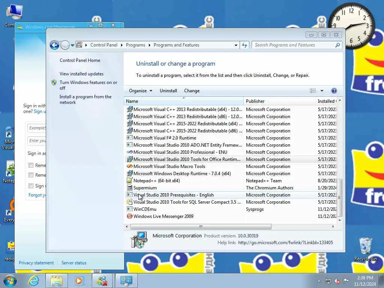This screenshot has height=288, width=384.
Task: Expand the arrow after Control Panel breadcrumb
Action: coord(122,45)
